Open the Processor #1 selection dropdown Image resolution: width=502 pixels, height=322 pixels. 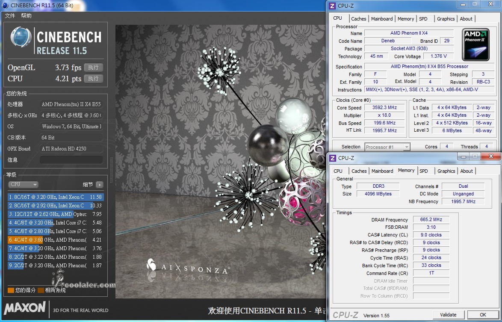387,147
